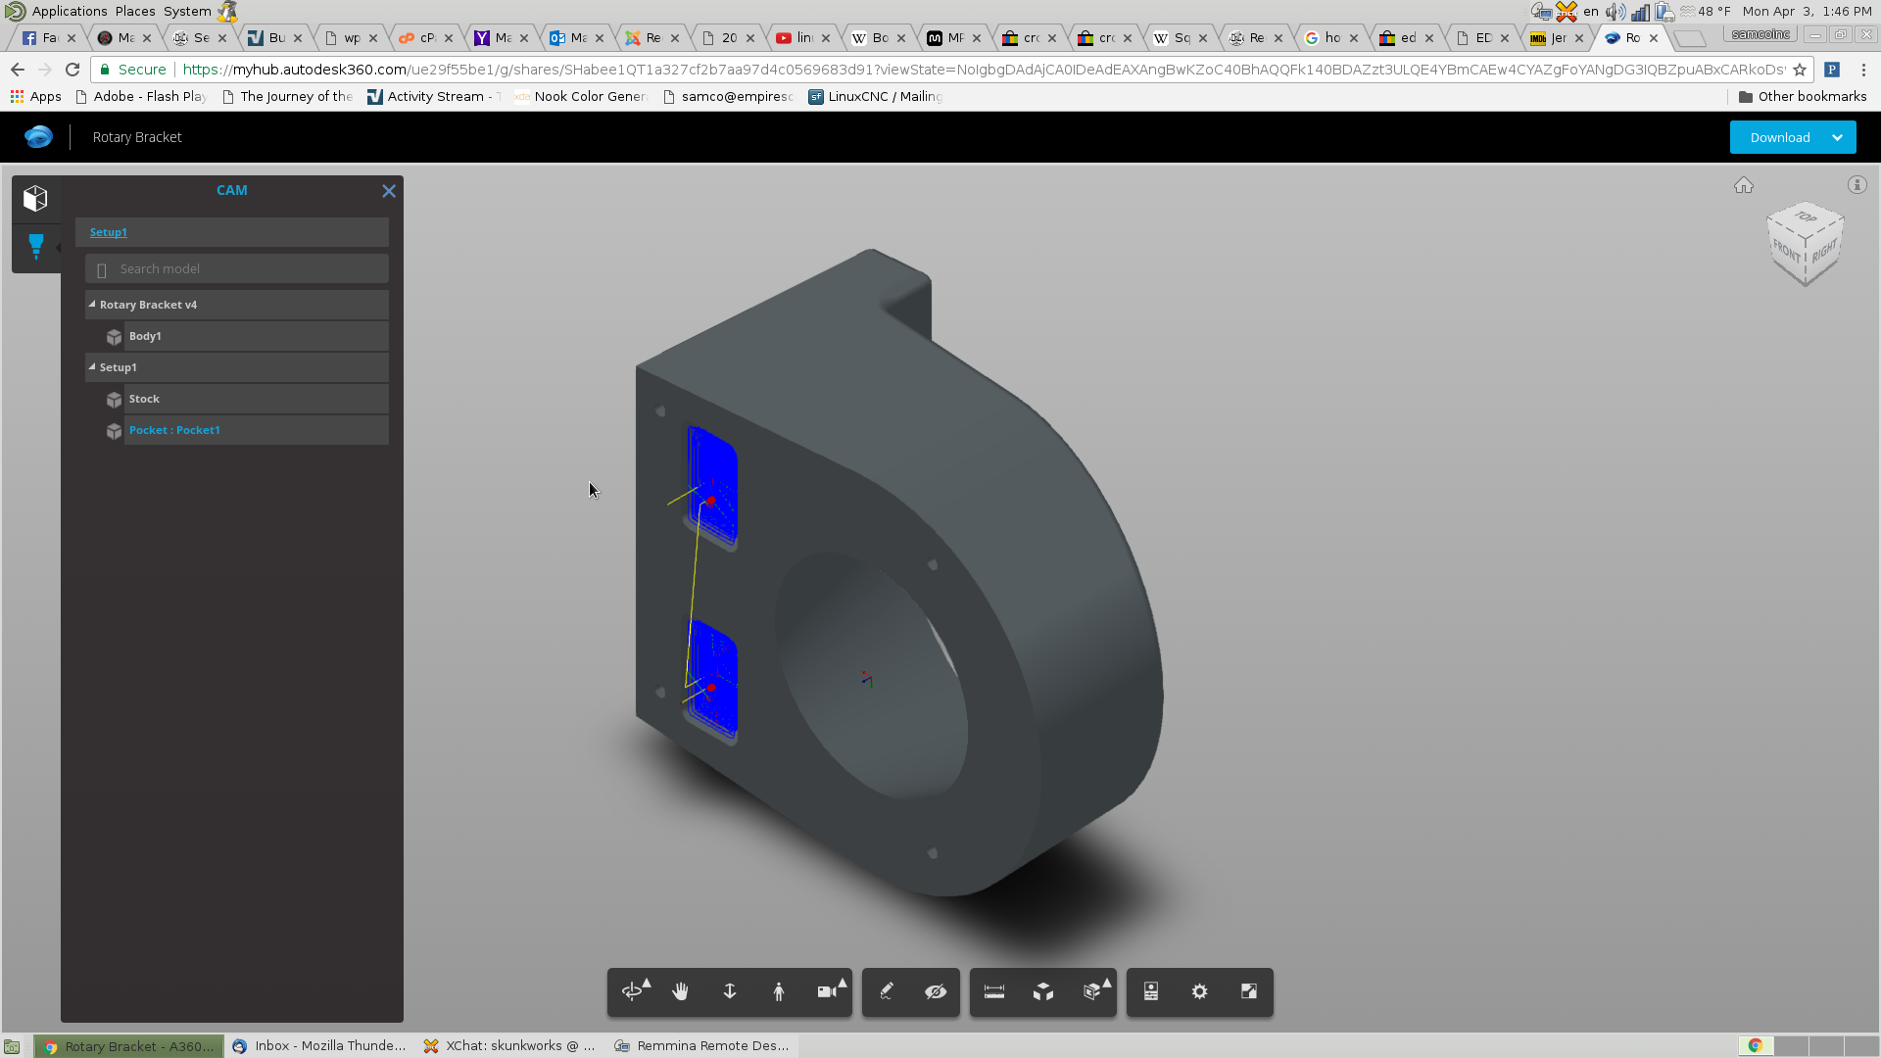Image resolution: width=1881 pixels, height=1058 pixels.
Task: Click the Download button
Action: click(x=1779, y=137)
